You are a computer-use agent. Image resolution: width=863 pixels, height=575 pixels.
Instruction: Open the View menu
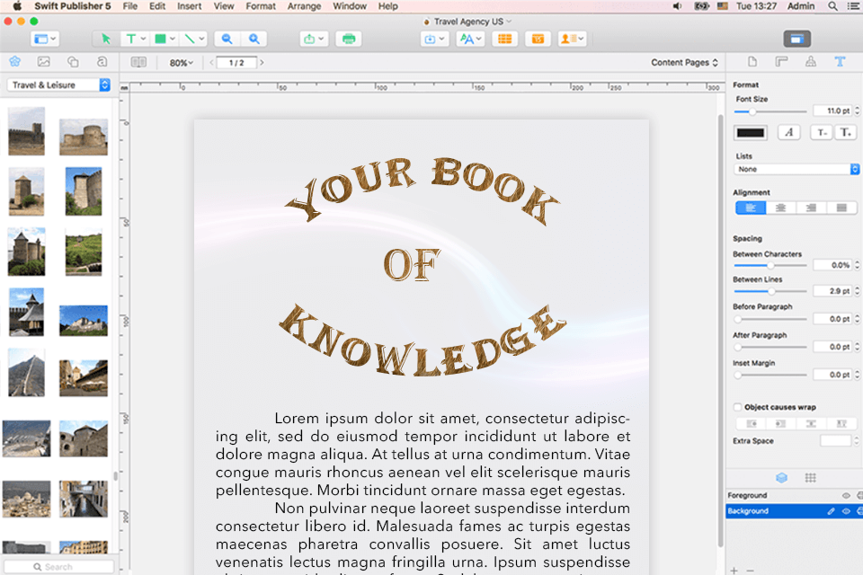tap(224, 6)
